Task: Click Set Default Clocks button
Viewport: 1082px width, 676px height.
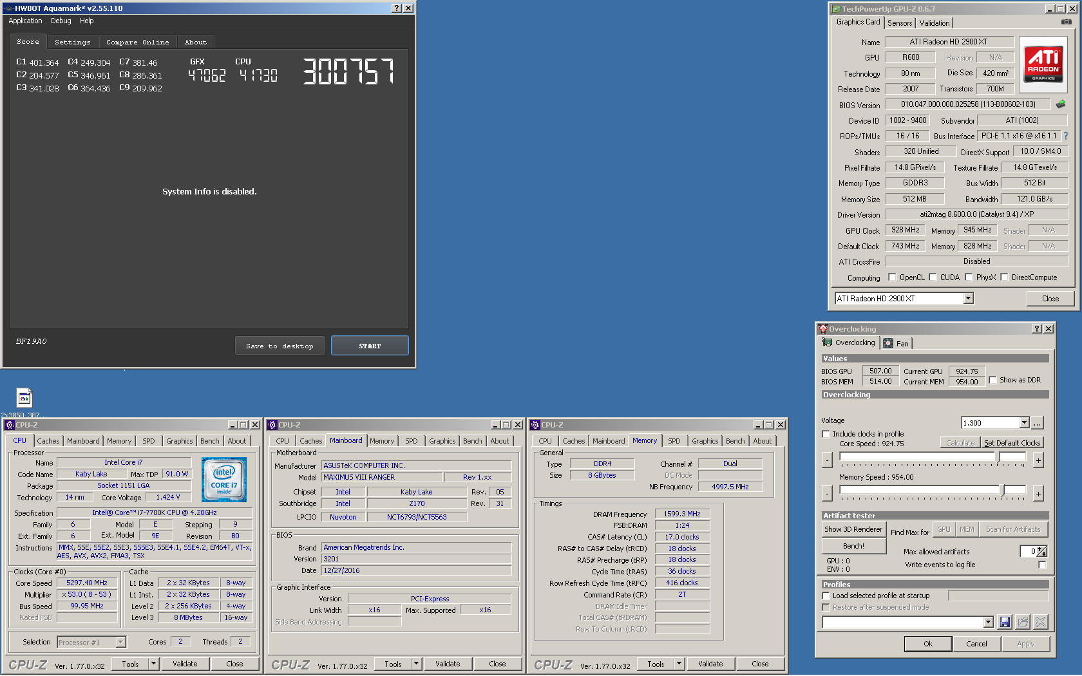Action: [x=1012, y=443]
